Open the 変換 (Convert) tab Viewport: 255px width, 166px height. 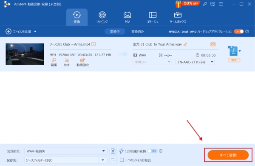pos(77,17)
